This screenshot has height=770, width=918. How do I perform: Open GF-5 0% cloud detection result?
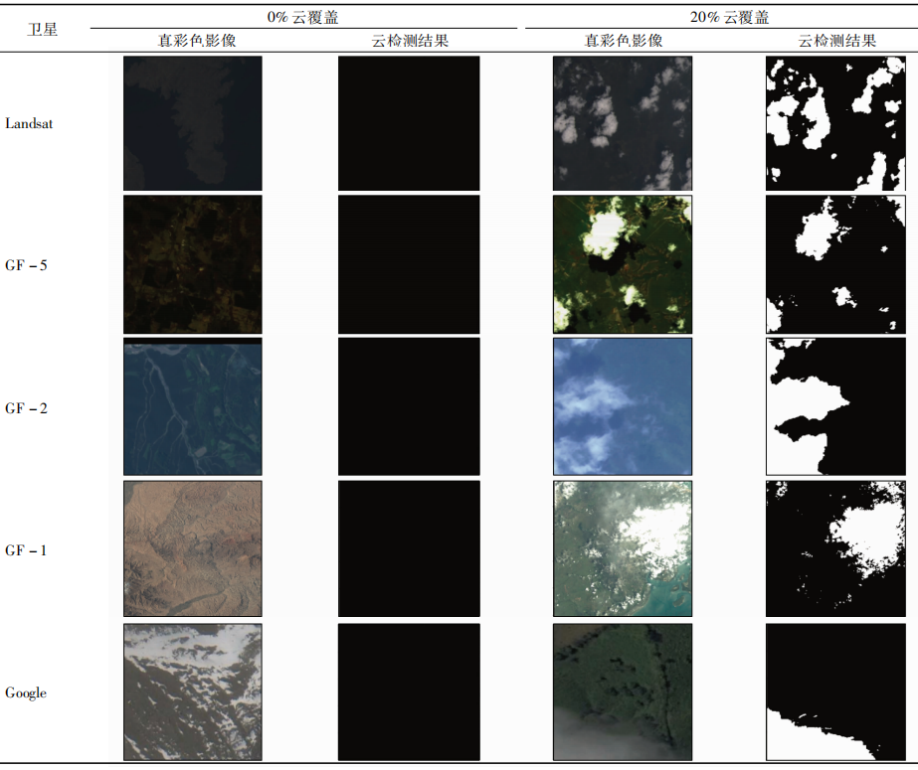(x=409, y=264)
